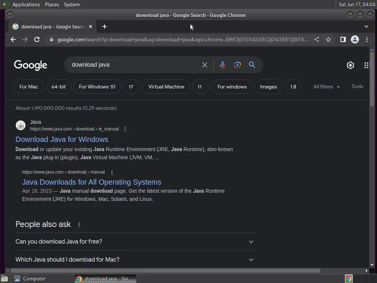Click the Google logo
The width and height of the screenshot is (377, 283).
pyautogui.click(x=31, y=65)
